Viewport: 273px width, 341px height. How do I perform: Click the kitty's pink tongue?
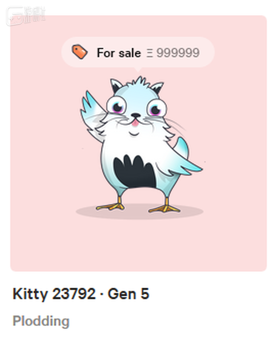tap(135, 123)
